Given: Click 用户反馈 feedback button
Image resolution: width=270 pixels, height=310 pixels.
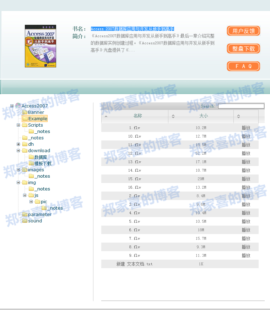Looking at the screenshot, I should pyautogui.click(x=243, y=31).
